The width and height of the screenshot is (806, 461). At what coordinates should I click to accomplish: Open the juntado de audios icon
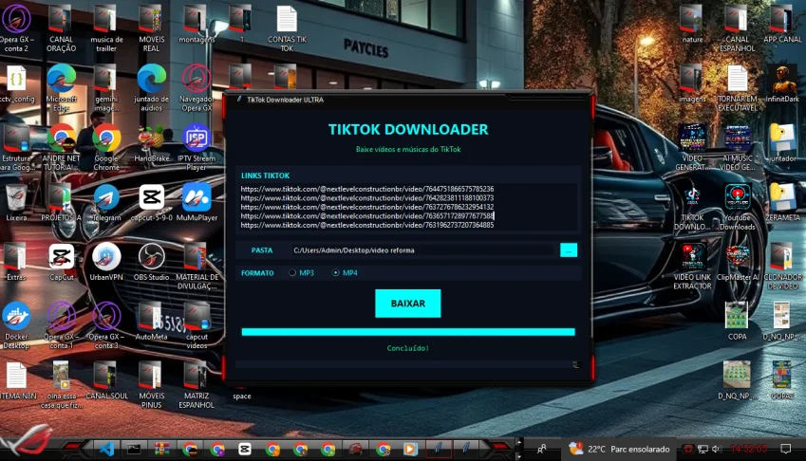[x=151, y=88]
